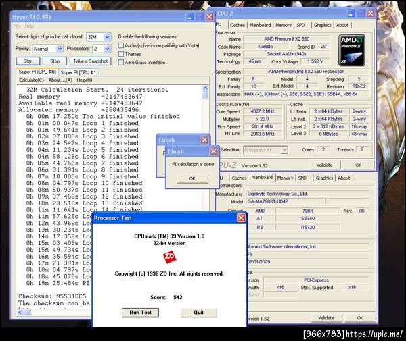Open Caches tab in top CPU-Z window
The width and height of the screenshot is (406, 341).
(238, 25)
